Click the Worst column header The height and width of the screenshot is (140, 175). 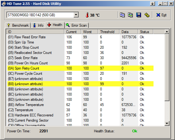click(x=90, y=32)
